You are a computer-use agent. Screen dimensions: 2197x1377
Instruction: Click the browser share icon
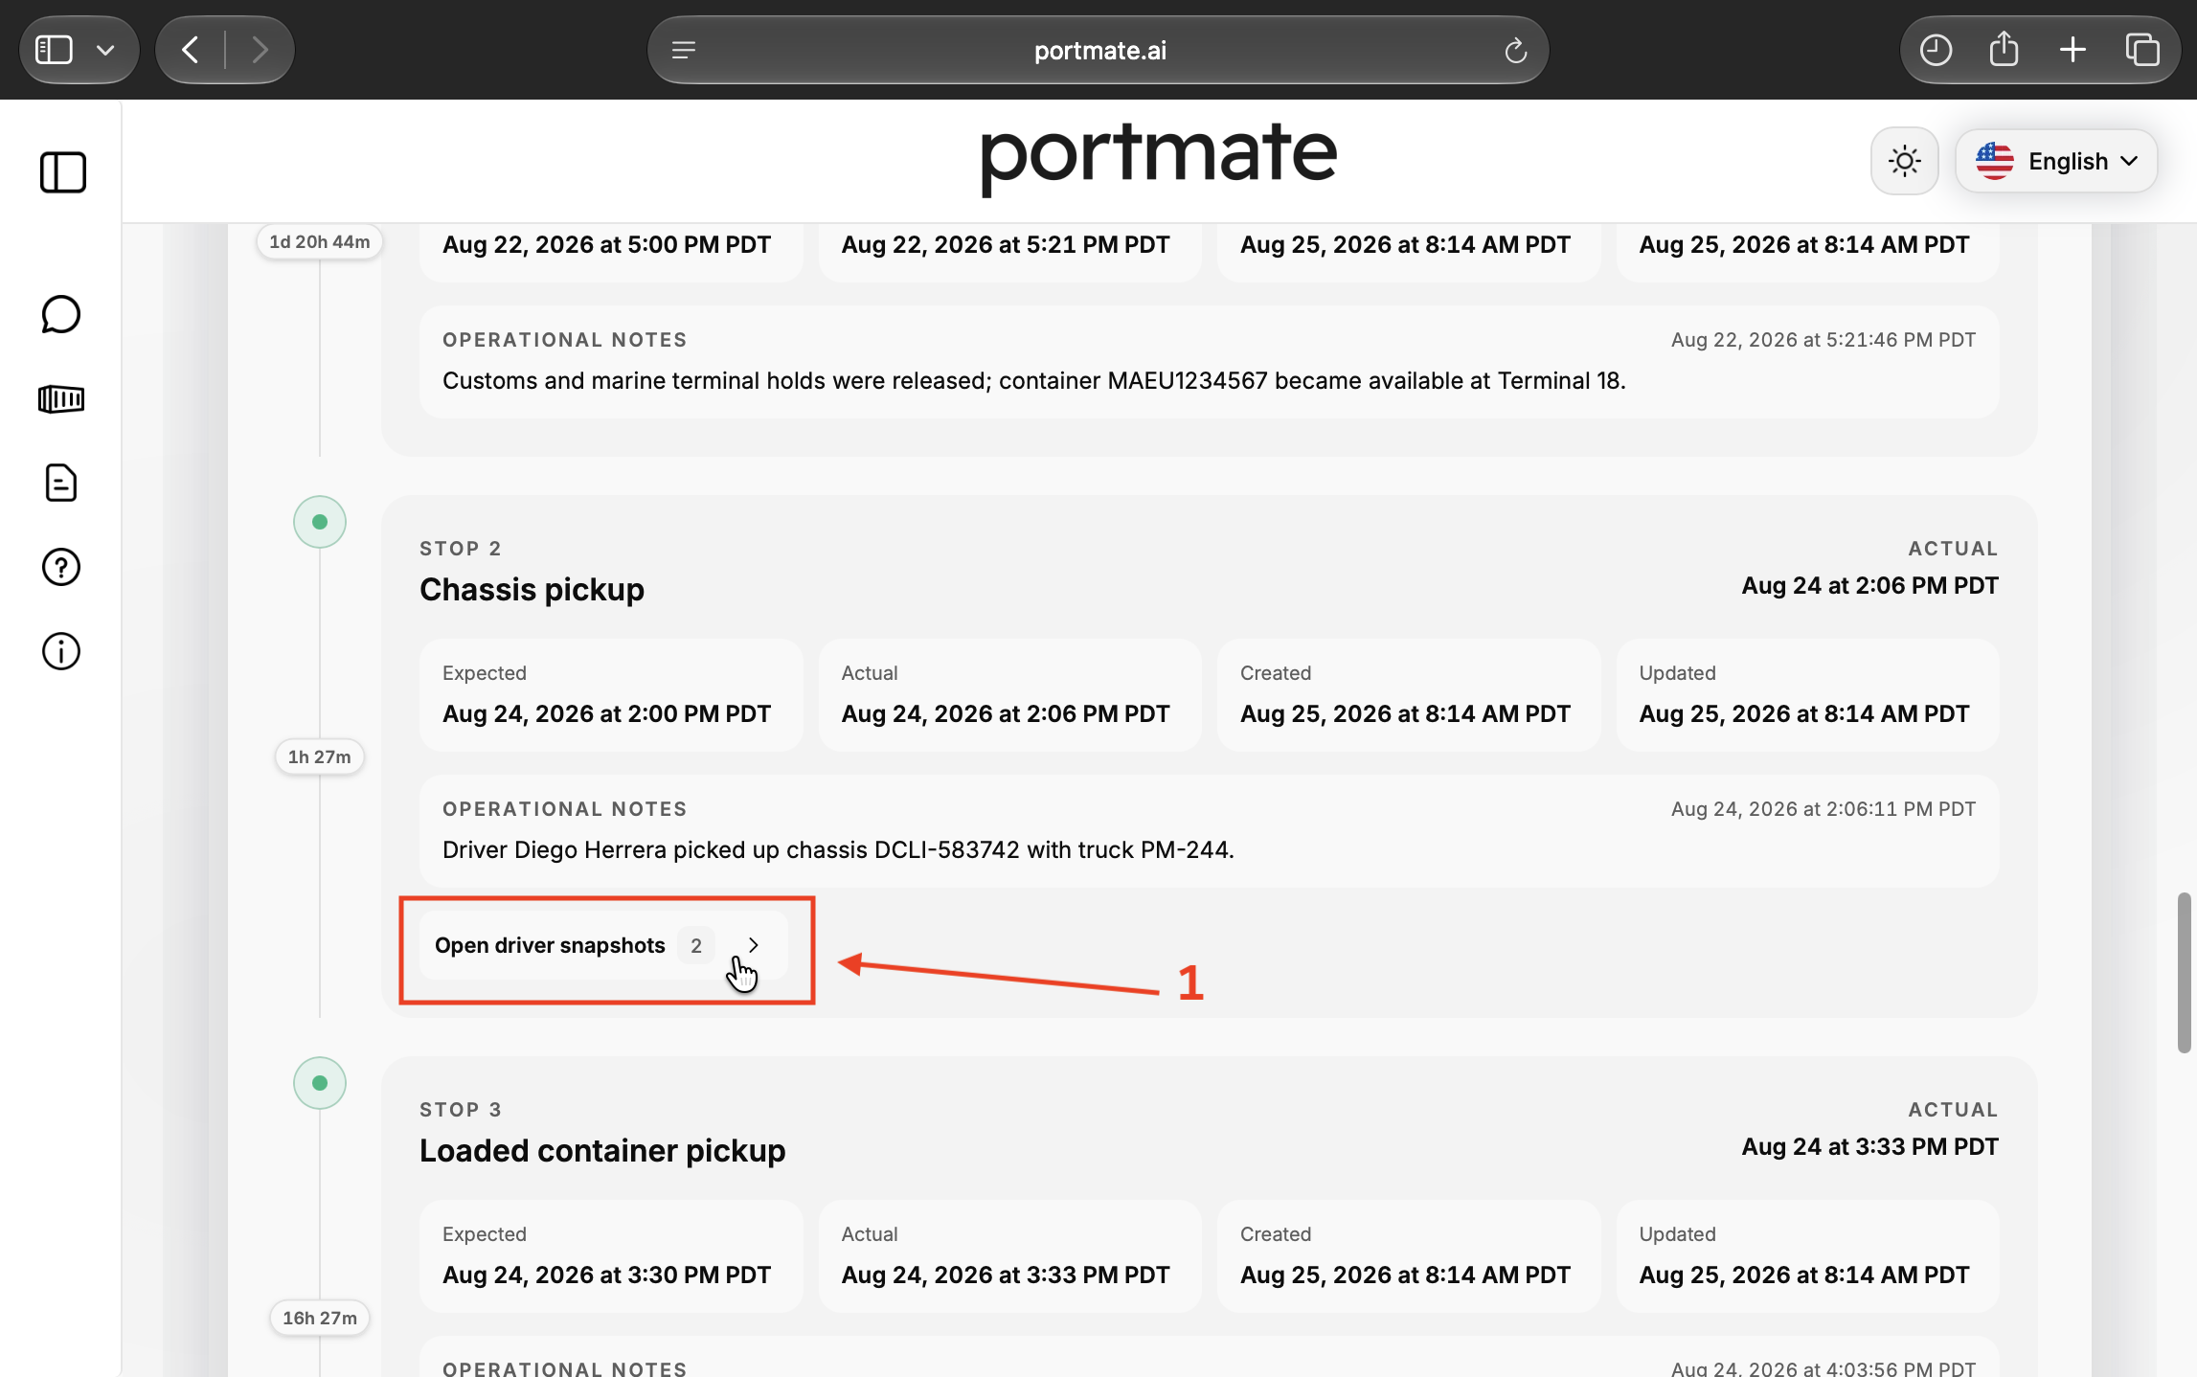click(2004, 50)
